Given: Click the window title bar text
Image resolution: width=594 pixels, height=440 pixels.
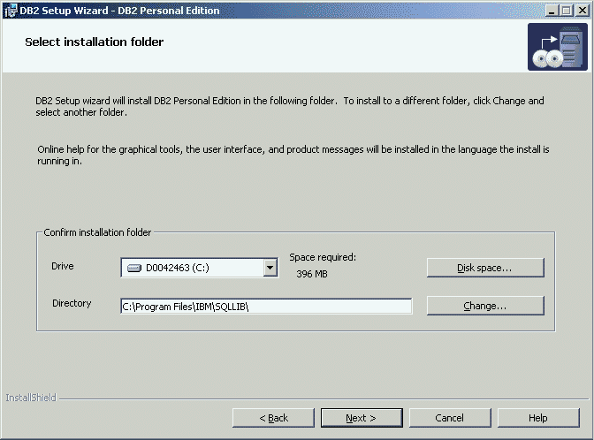Looking at the screenshot, I should pyautogui.click(x=119, y=11).
